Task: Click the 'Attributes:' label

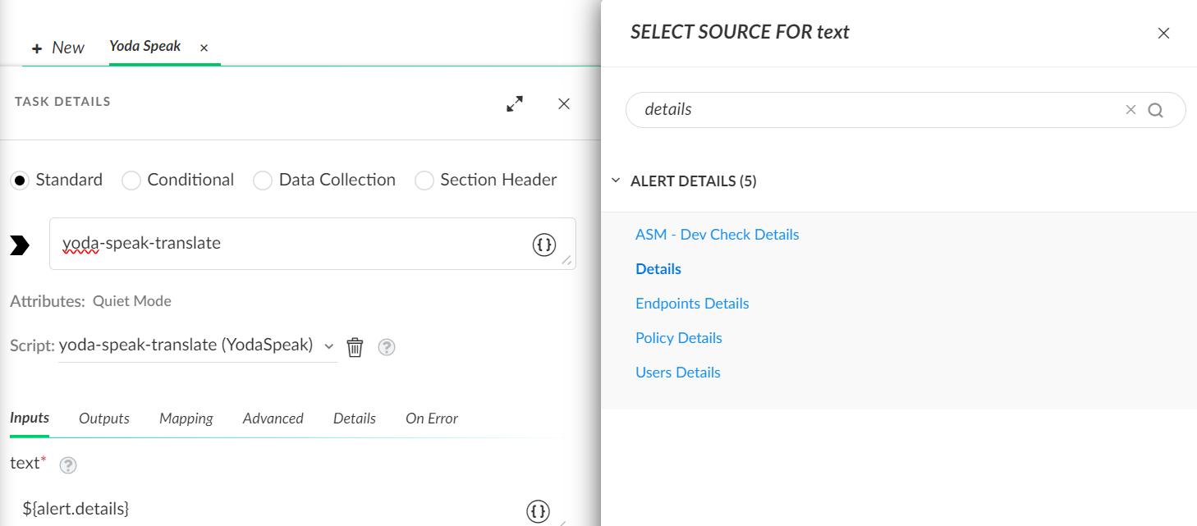Action: click(x=48, y=301)
